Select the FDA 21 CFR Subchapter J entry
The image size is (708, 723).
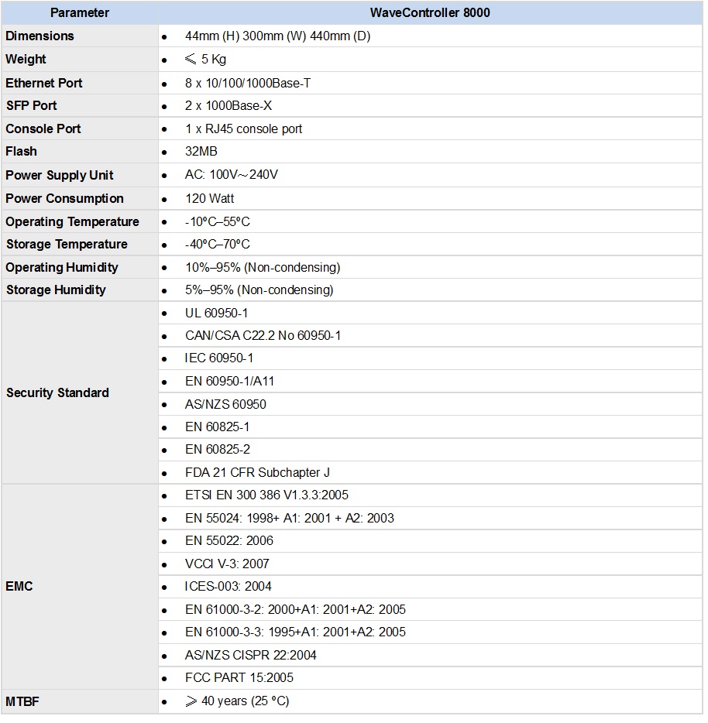pyautogui.click(x=258, y=472)
